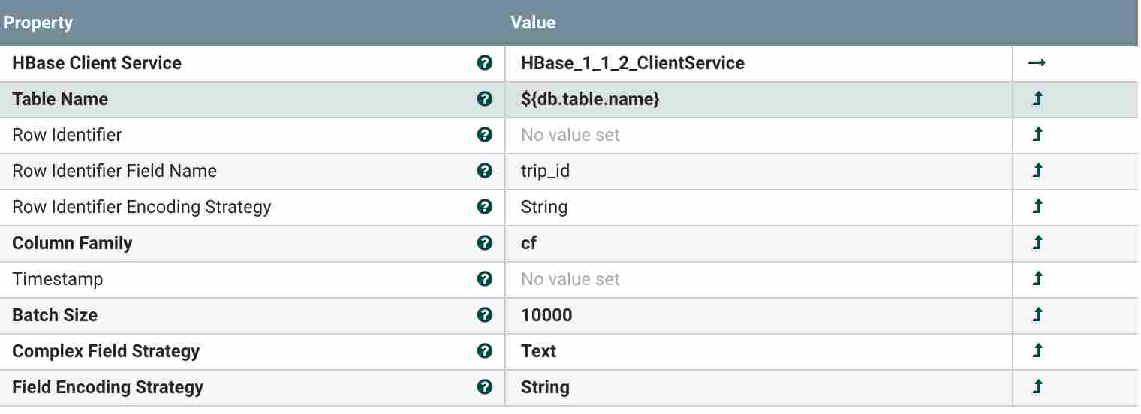Click the Property column header
This screenshot has height=414, width=1141.
[x=38, y=22]
